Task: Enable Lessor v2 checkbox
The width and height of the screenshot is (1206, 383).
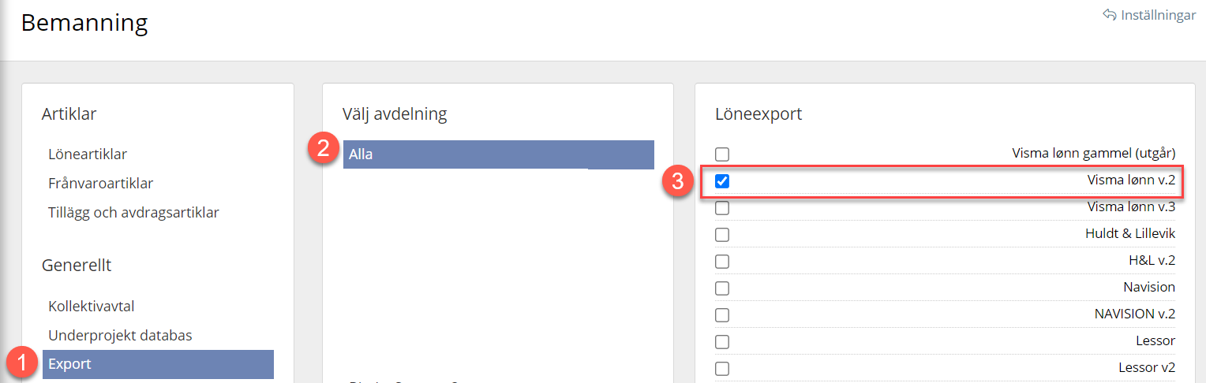Action: [722, 368]
